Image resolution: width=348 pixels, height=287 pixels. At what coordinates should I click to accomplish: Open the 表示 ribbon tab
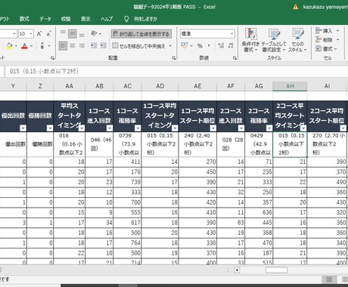tap(85, 19)
